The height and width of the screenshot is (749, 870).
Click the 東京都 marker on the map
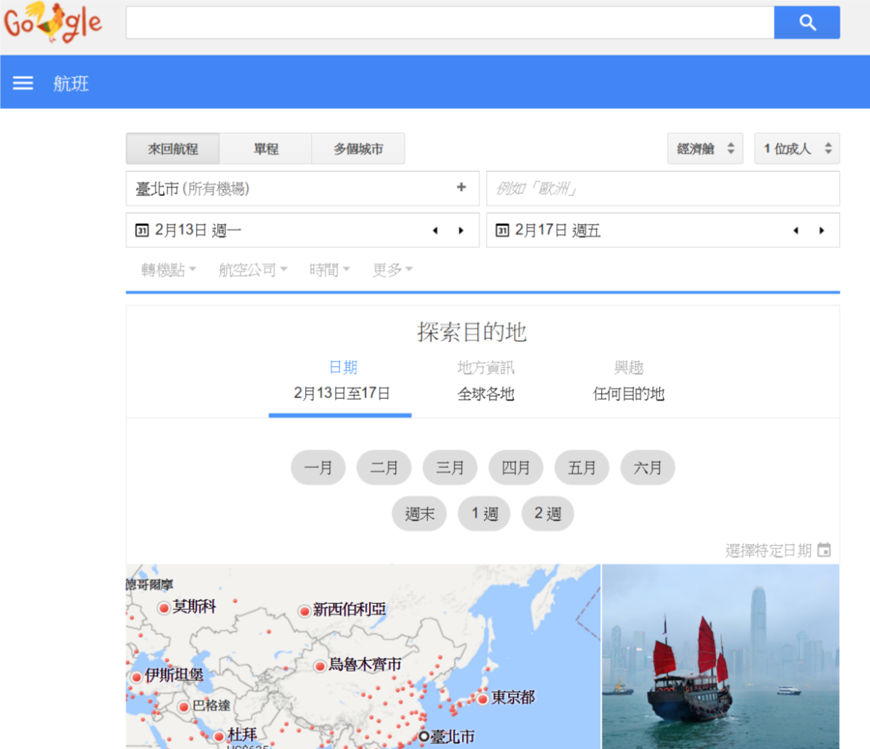[482, 699]
